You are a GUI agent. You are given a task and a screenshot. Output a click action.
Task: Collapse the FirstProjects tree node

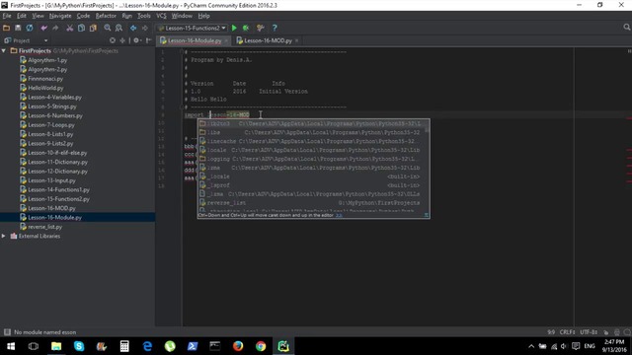click(4, 50)
